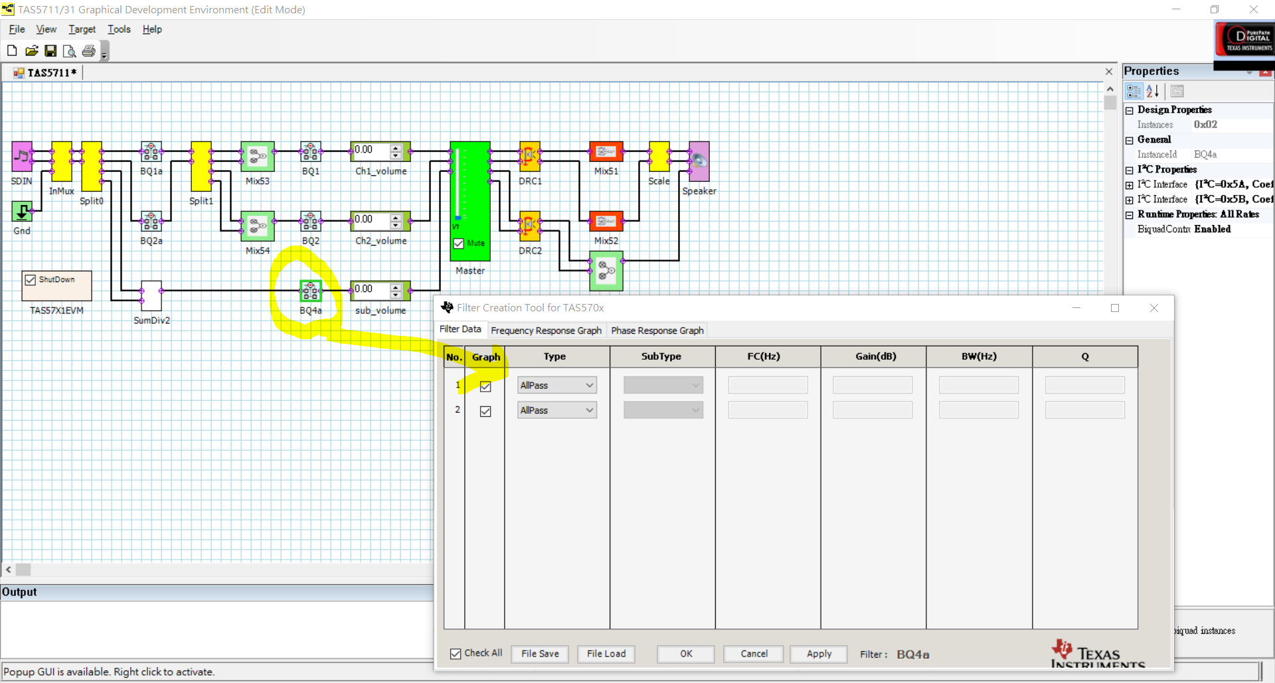Open the Help menu
The image size is (1275, 683).
click(x=152, y=29)
